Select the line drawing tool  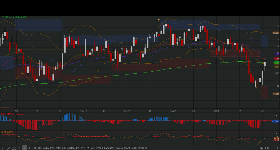(8, 148)
